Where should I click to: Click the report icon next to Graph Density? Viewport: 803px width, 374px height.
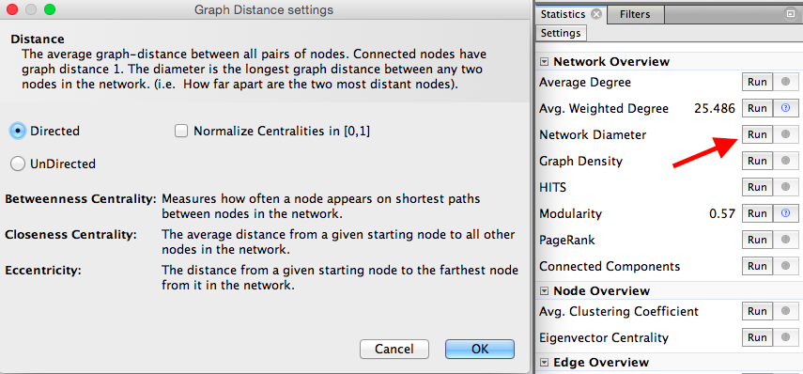(x=785, y=161)
